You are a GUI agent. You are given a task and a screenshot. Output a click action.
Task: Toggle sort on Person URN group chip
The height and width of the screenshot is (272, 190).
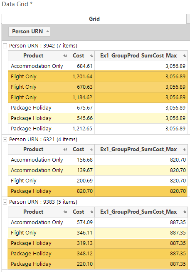[29, 32]
